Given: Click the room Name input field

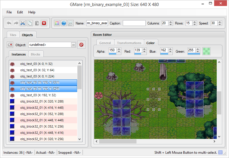Looking at the screenshot, I should [97, 23].
